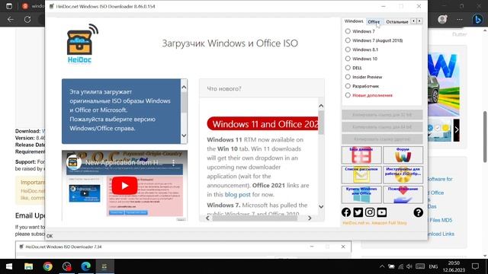Click the copy link for 32 bit button
Viewport: 488px width, 274px height.
(x=382, y=115)
